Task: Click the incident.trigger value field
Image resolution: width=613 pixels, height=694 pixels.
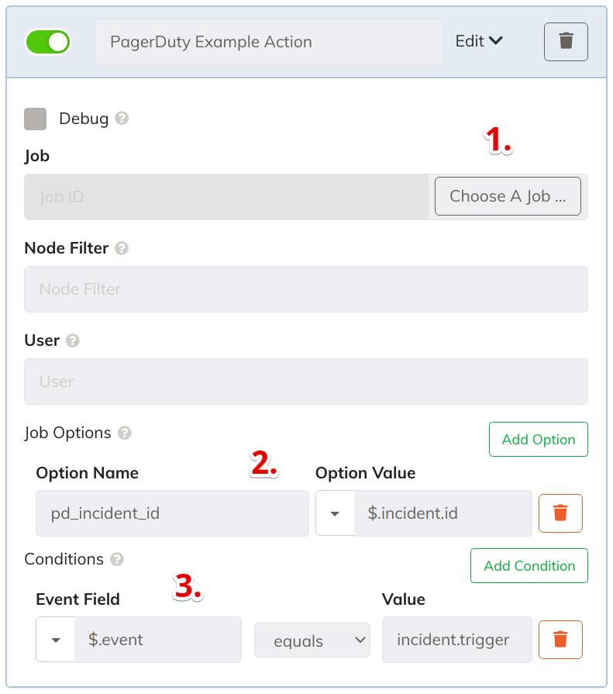Action: point(456,640)
